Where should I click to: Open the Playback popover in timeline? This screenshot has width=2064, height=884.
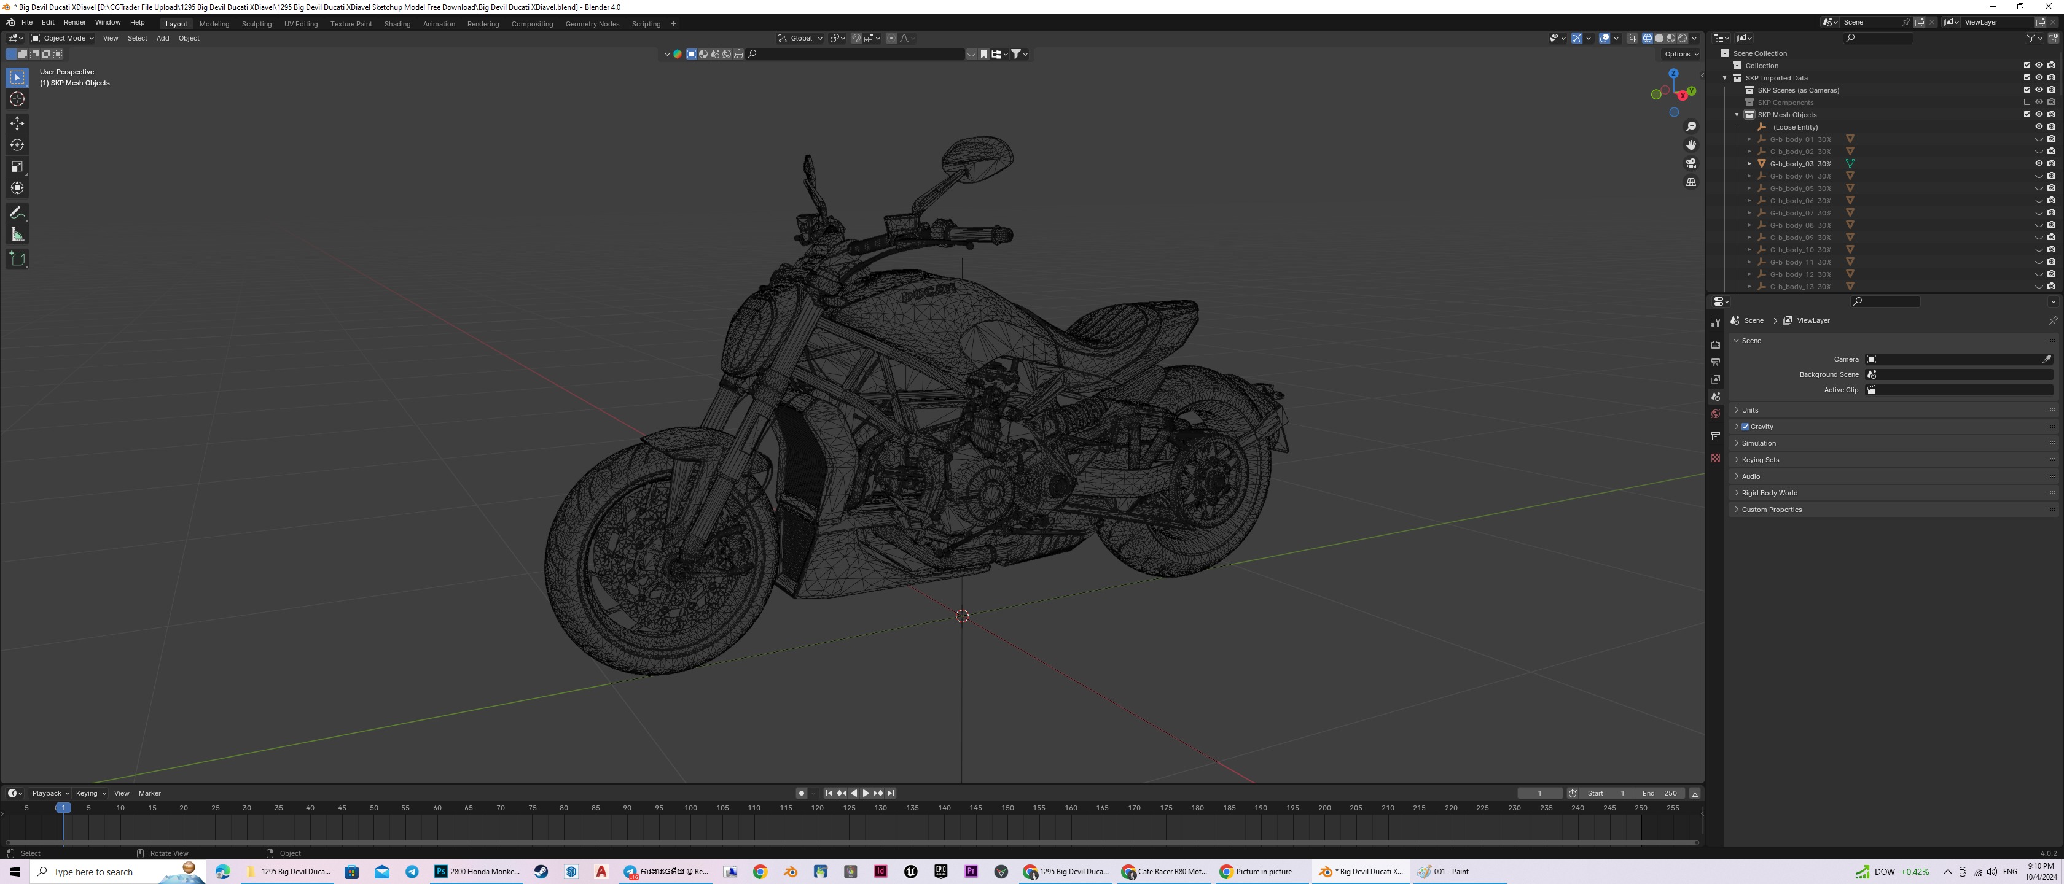point(50,793)
